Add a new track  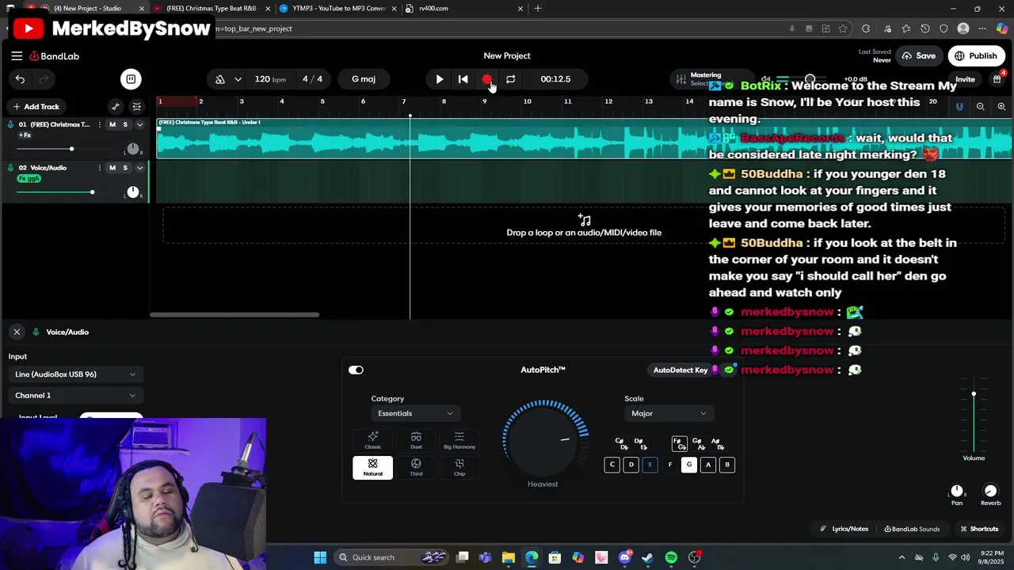click(x=36, y=107)
